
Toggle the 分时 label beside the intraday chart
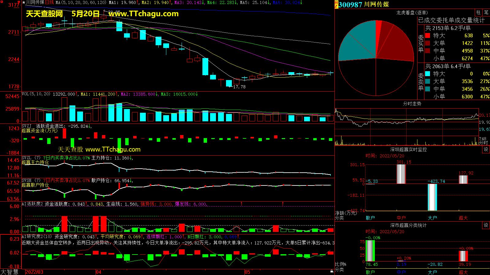[484, 143]
